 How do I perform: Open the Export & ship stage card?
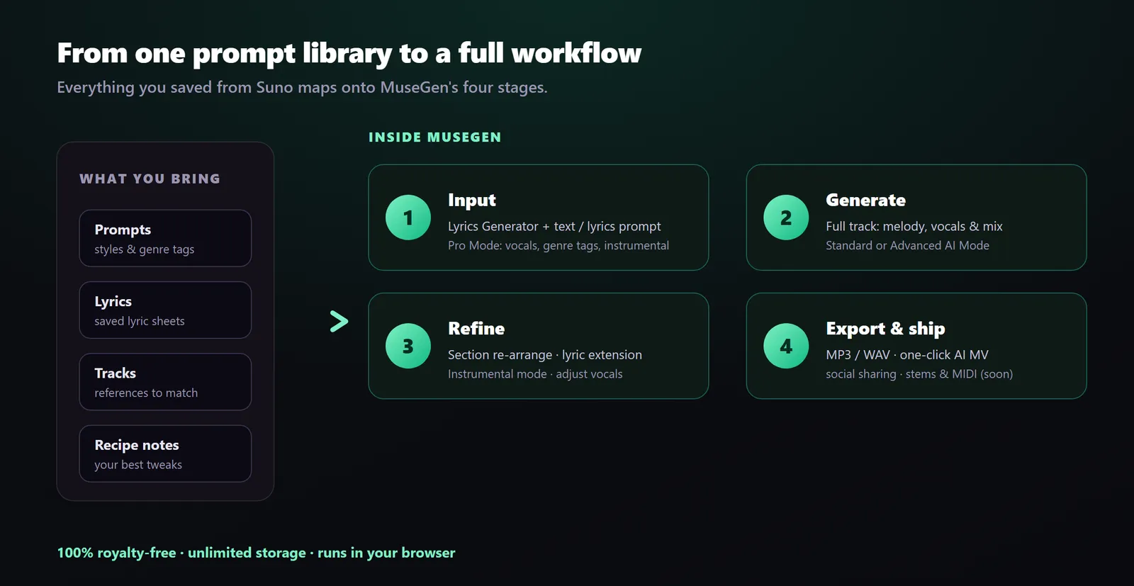(x=916, y=346)
